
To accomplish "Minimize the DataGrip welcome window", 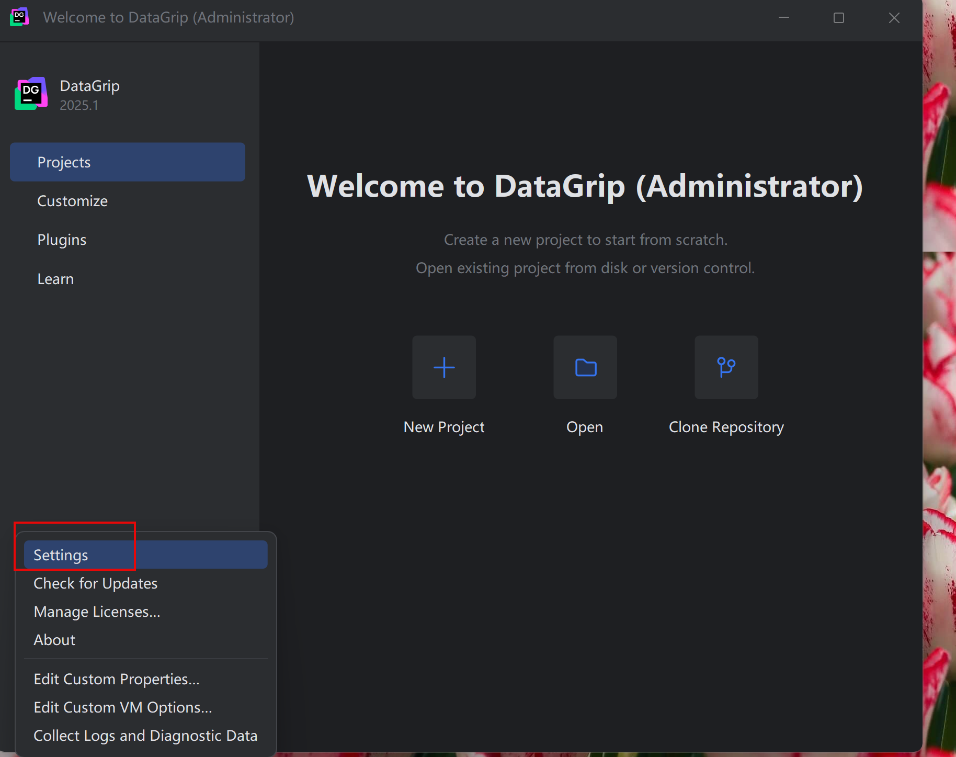I will coord(784,18).
